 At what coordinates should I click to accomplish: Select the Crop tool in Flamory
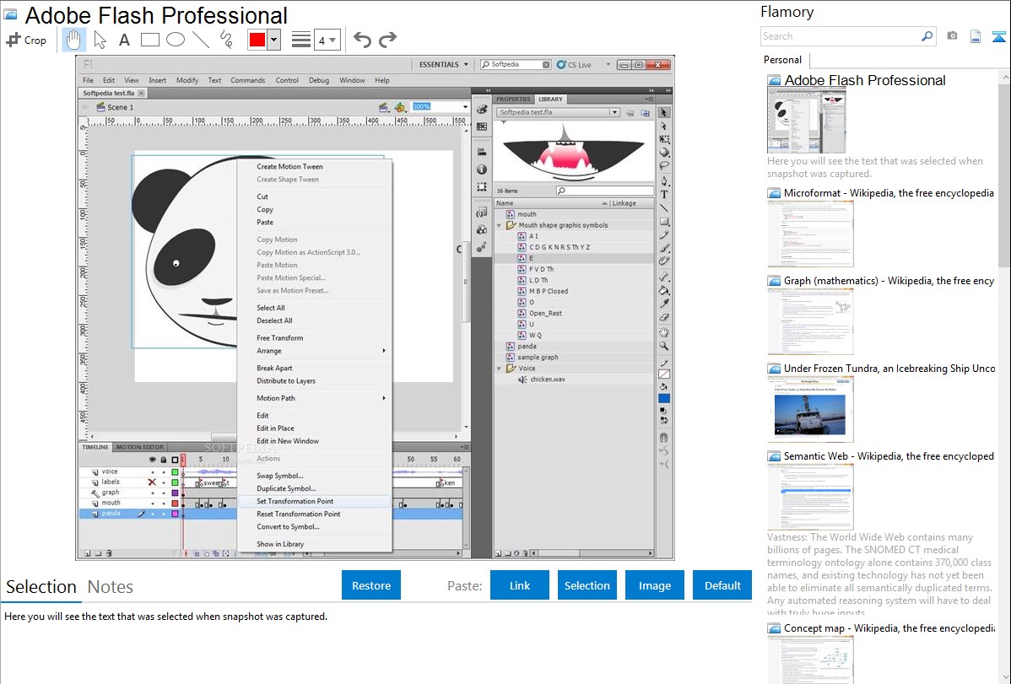click(26, 40)
